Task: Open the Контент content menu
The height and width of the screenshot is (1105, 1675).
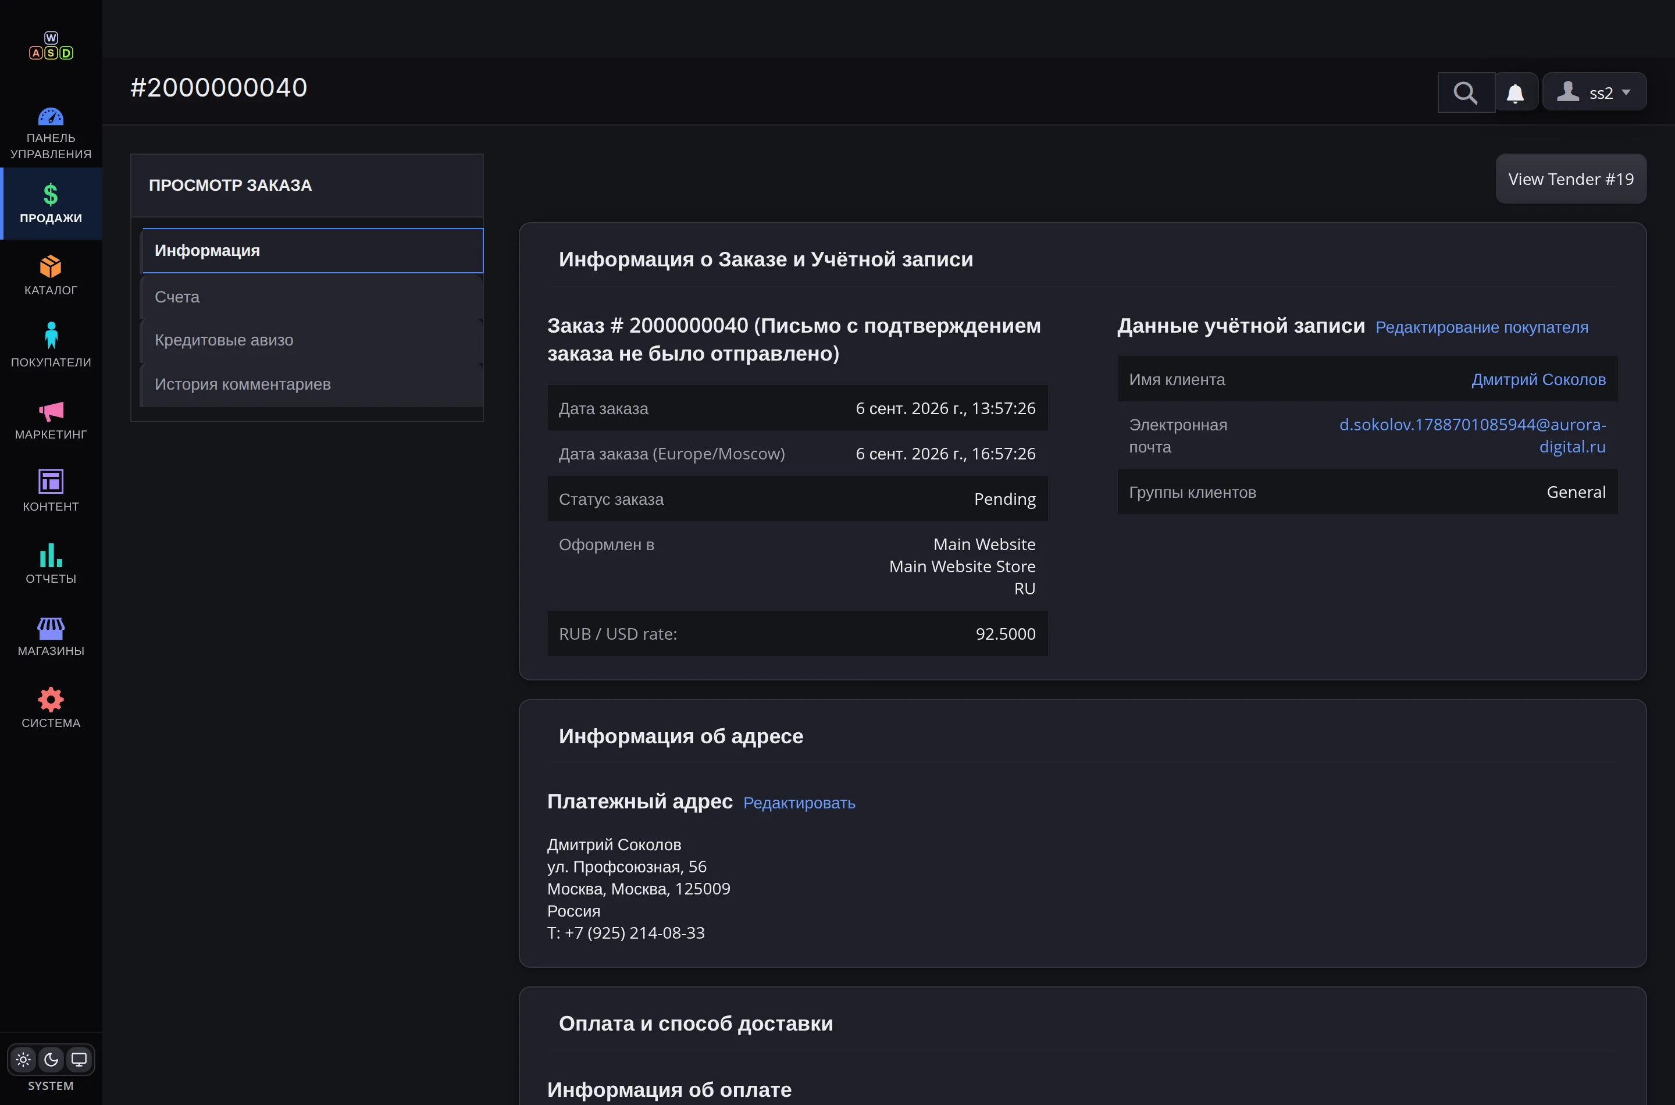Action: click(x=51, y=492)
